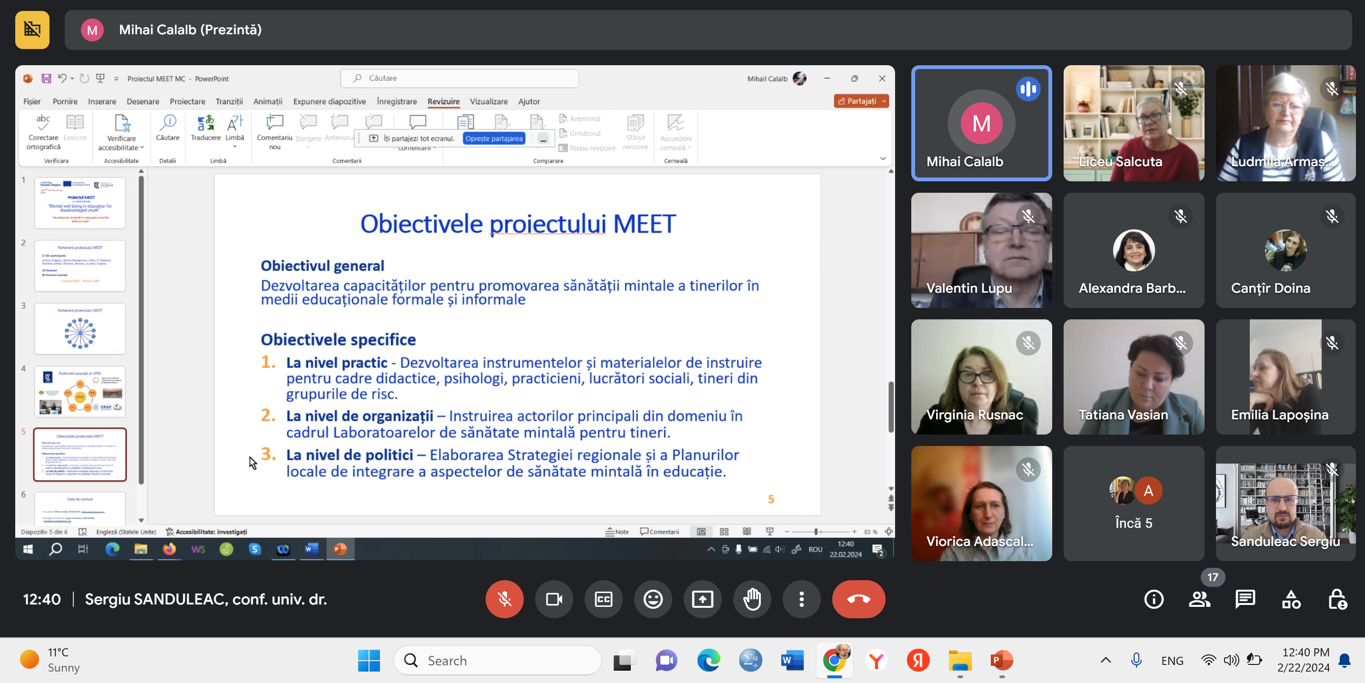Click the yellow stop-viewing presentation button
Screen dimensions: 1365x683
click(x=32, y=30)
